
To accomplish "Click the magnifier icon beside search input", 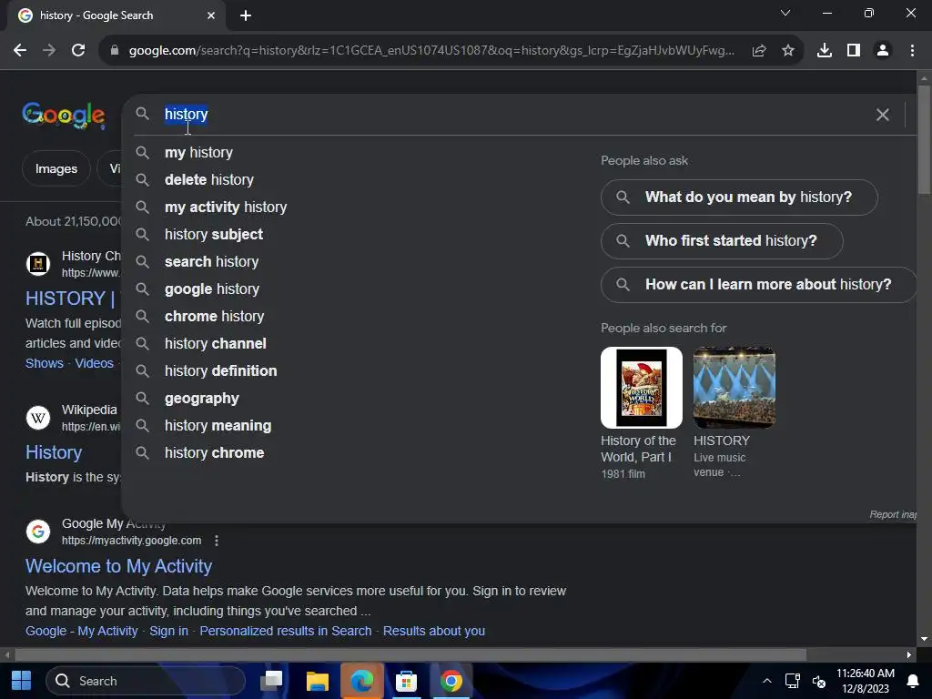I will pos(142,114).
